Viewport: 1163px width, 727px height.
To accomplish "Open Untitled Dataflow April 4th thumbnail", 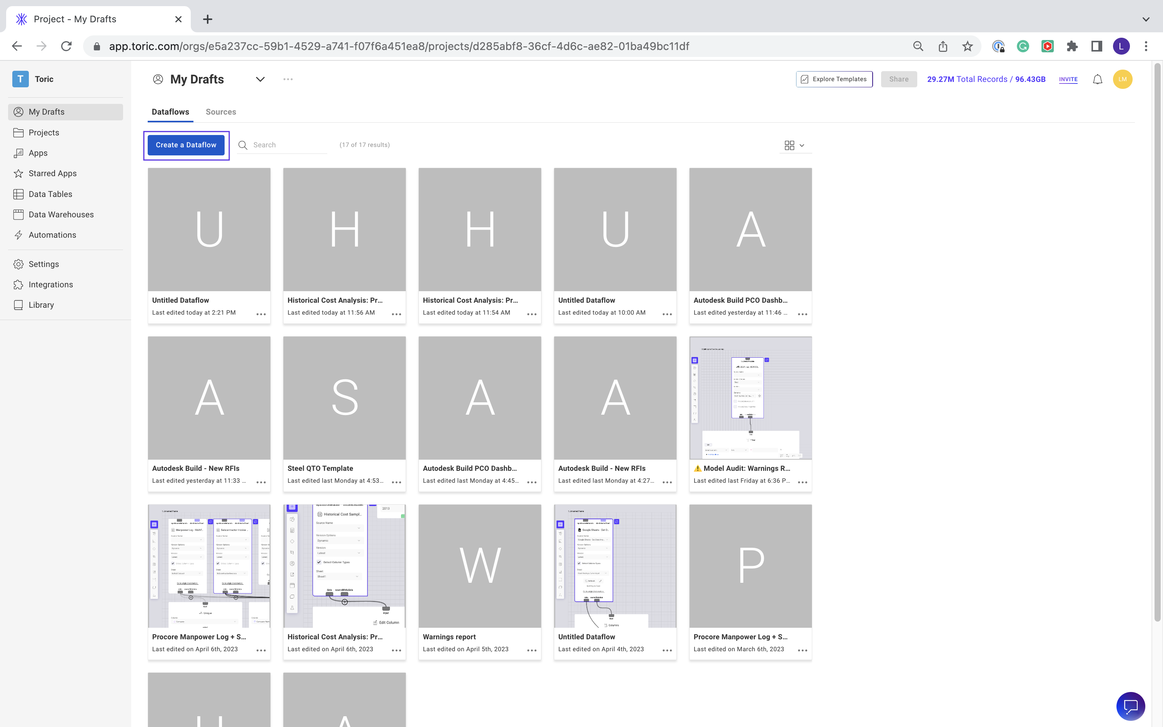I will (615, 566).
